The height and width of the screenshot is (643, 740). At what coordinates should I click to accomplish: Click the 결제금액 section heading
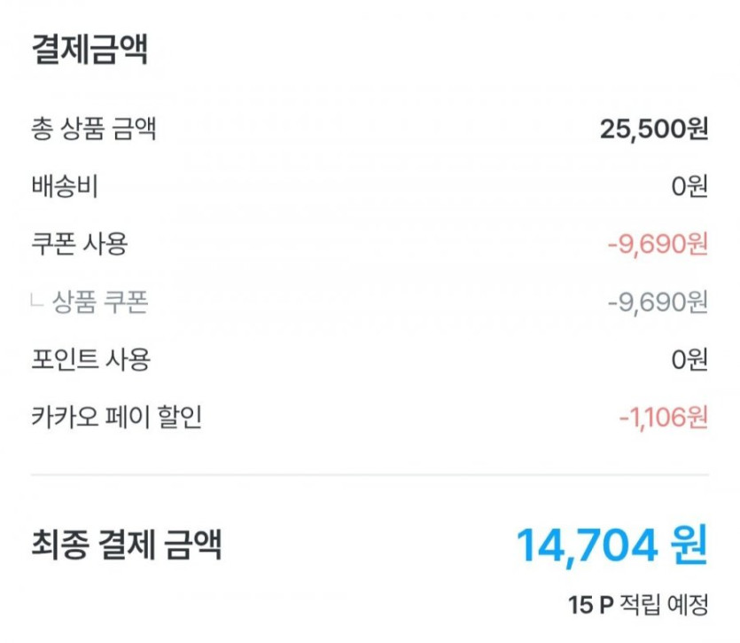point(90,50)
